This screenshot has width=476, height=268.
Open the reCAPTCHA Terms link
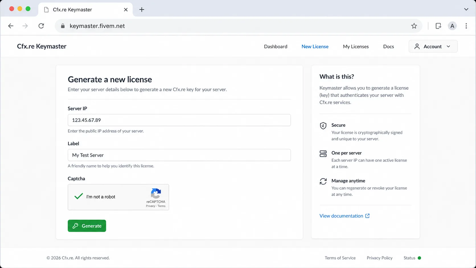[x=161, y=206]
